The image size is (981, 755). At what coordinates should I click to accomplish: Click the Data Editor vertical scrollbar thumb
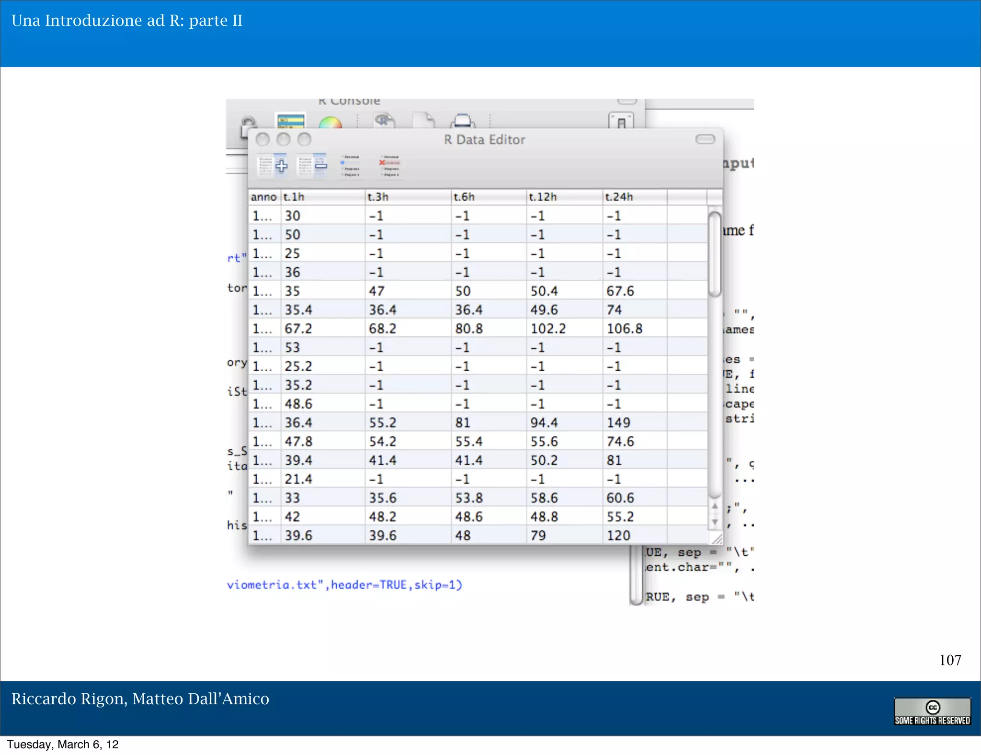[715, 254]
